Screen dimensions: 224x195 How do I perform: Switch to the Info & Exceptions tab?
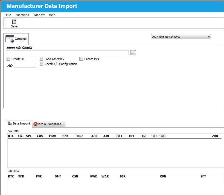coord(49,124)
